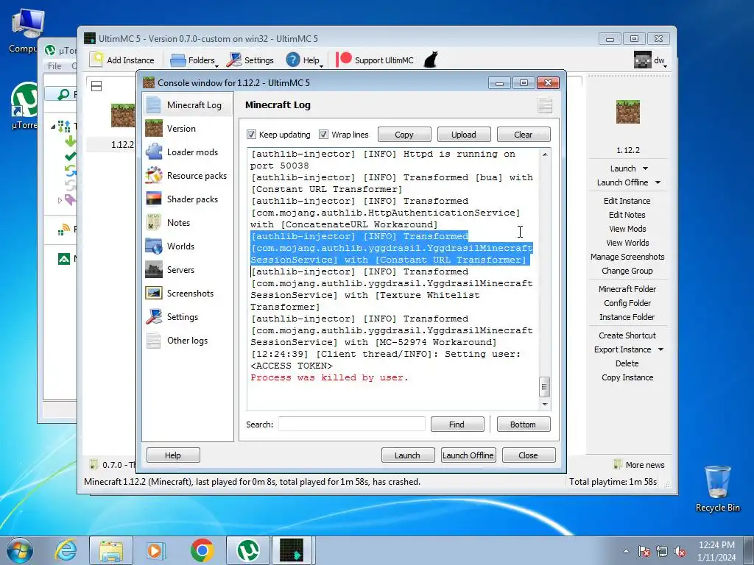Open the dw account dropdown arrow
The image size is (754, 565).
pos(665,65)
